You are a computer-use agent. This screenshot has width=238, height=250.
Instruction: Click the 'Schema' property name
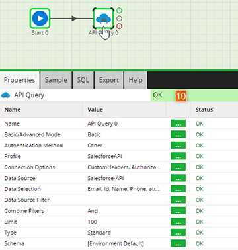(15, 243)
